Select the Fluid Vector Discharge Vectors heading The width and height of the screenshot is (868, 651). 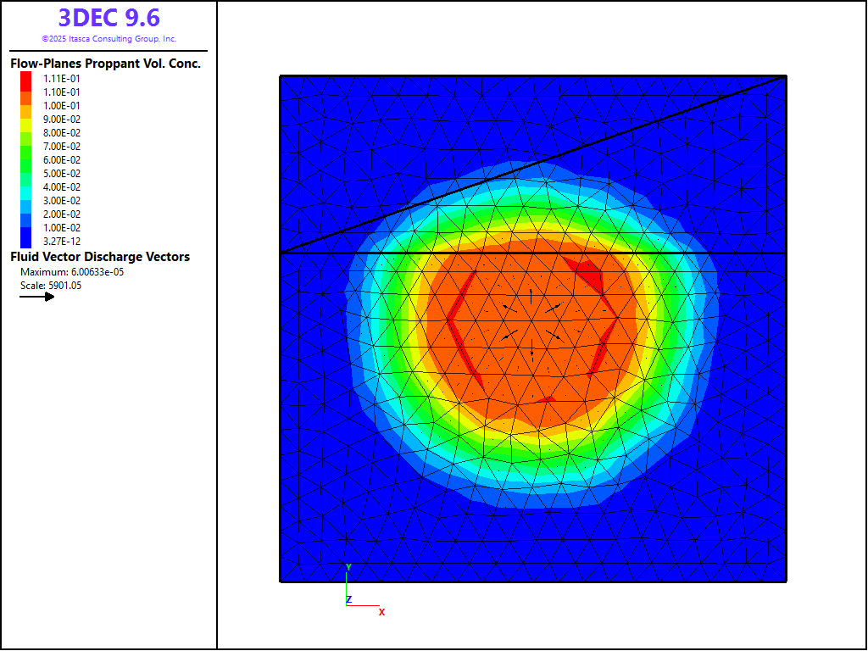pos(100,257)
